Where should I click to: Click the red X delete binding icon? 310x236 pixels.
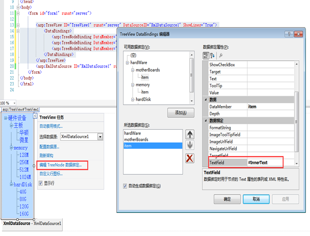(189, 158)
